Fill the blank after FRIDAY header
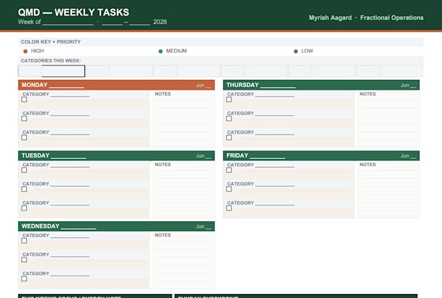Image resolution: width=442 pixels, height=298 pixels. coord(267,156)
